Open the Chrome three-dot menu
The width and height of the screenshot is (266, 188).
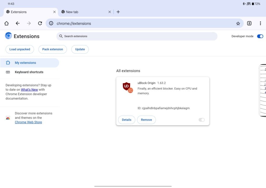pos(260,23)
